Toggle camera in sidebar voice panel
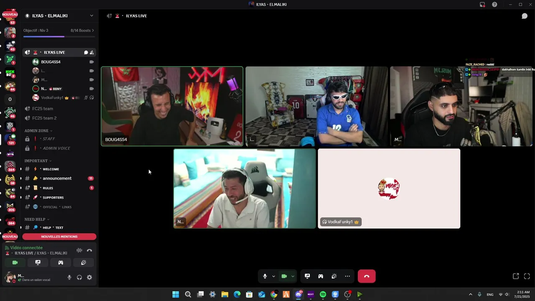The height and width of the screenshot is (301, 535). [15, 263]
